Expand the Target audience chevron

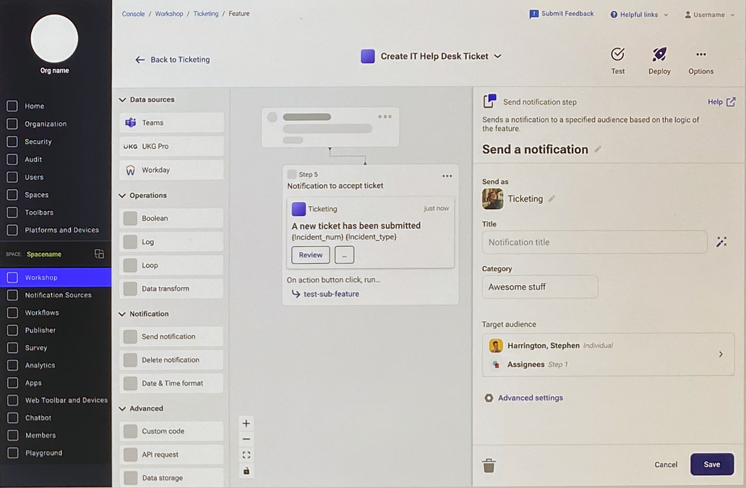point(721,354)
